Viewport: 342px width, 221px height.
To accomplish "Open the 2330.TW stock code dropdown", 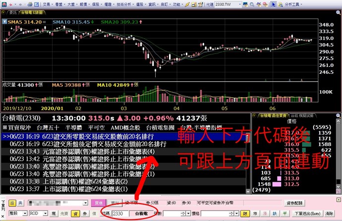I will point(239,4).
